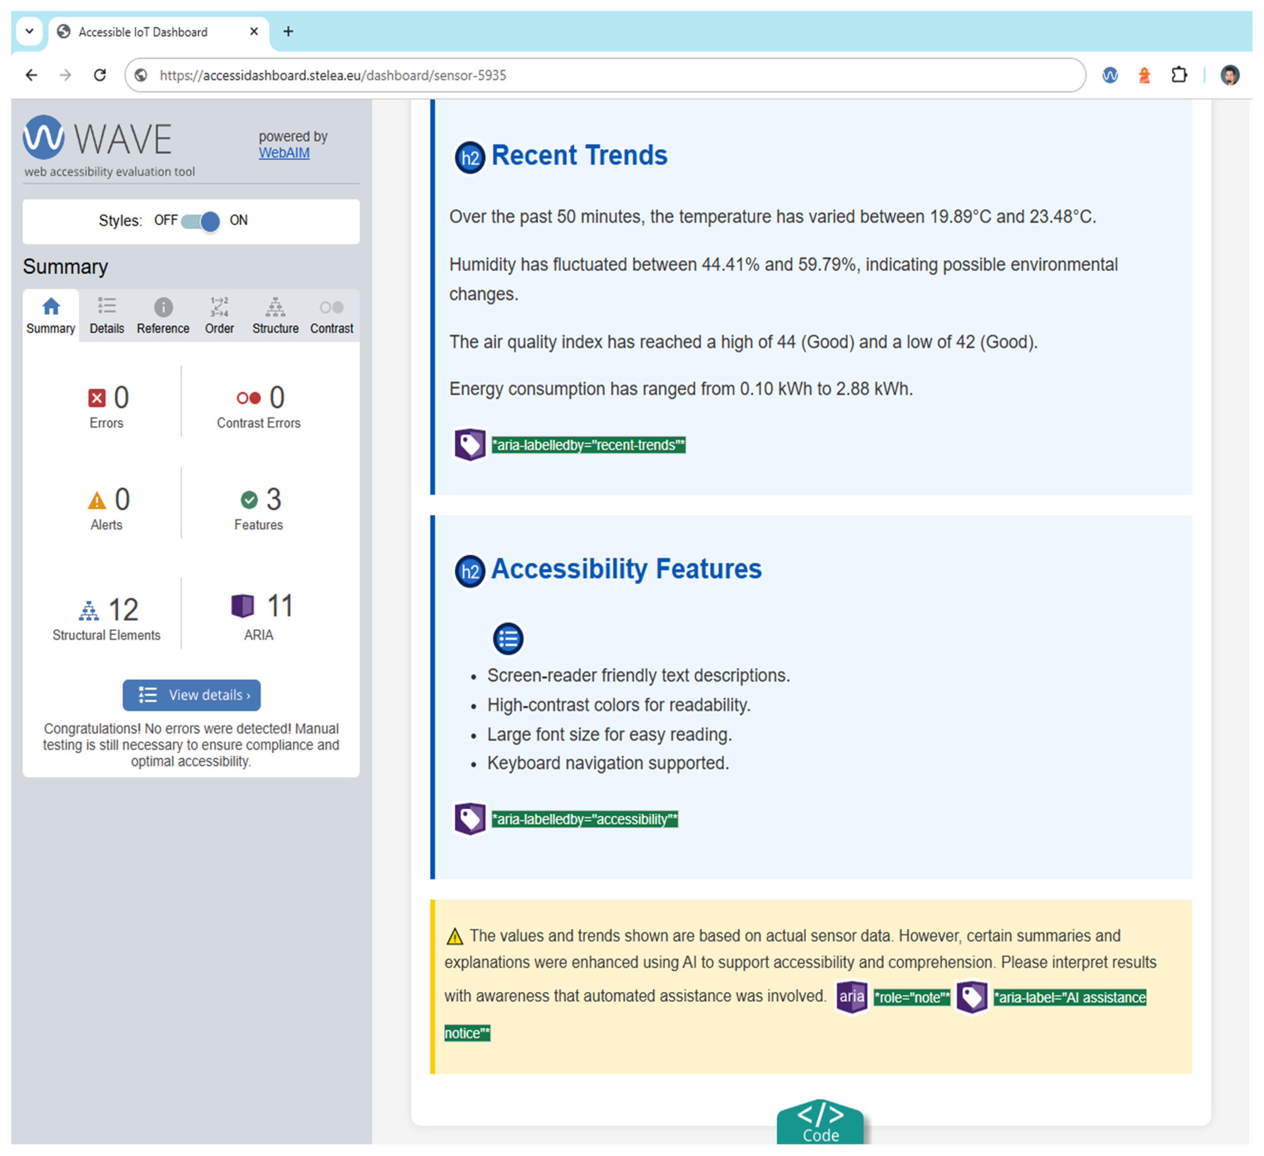Open a new browser tab
This screenshot has width=1264, height=1156.
point(288,31)
